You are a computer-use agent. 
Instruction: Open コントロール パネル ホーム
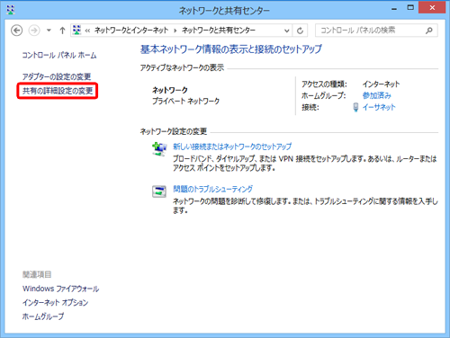point(59,55)
